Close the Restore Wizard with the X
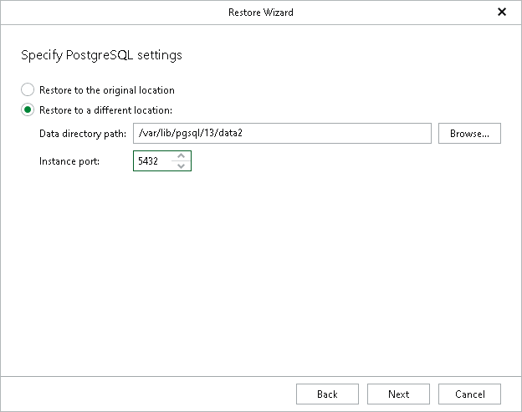 point(502,13)
